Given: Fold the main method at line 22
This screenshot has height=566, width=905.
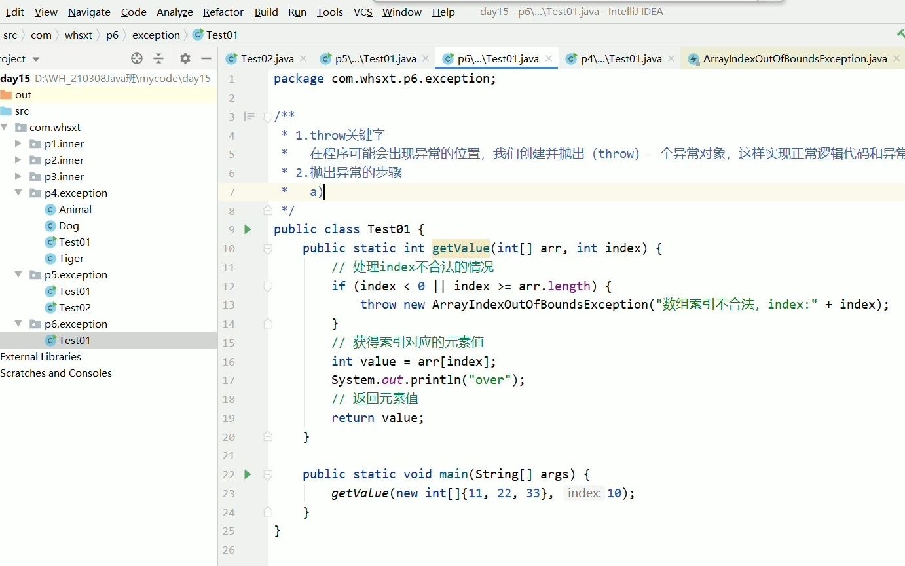Looking at the screenshot, I should pos(268,475).
